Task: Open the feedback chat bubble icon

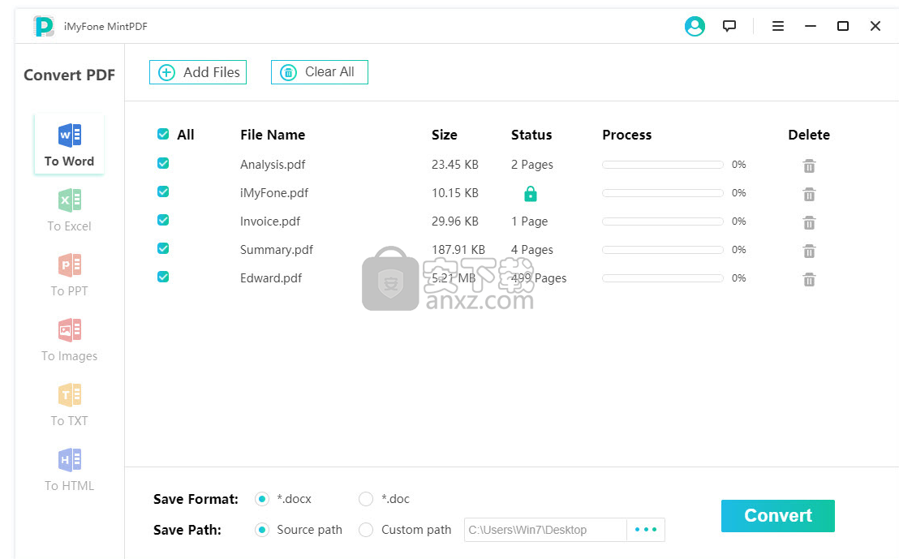Action: coord(729,26)
